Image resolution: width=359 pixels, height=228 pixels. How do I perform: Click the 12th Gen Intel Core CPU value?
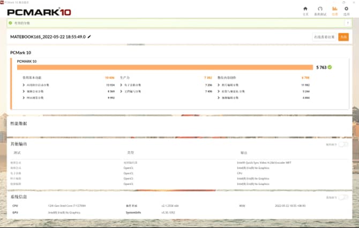click(x=67, y=206)
